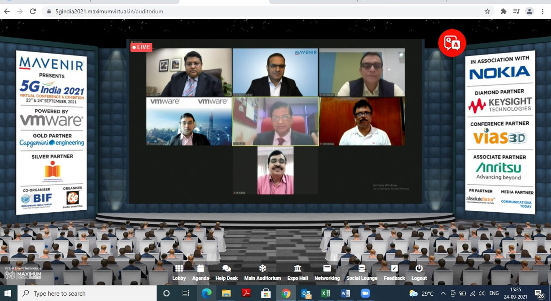Log out using the Logout power icon
Image resolution: width=551 pixels, height=301 pixels.
pyautogui.click(x=419, y=273)
